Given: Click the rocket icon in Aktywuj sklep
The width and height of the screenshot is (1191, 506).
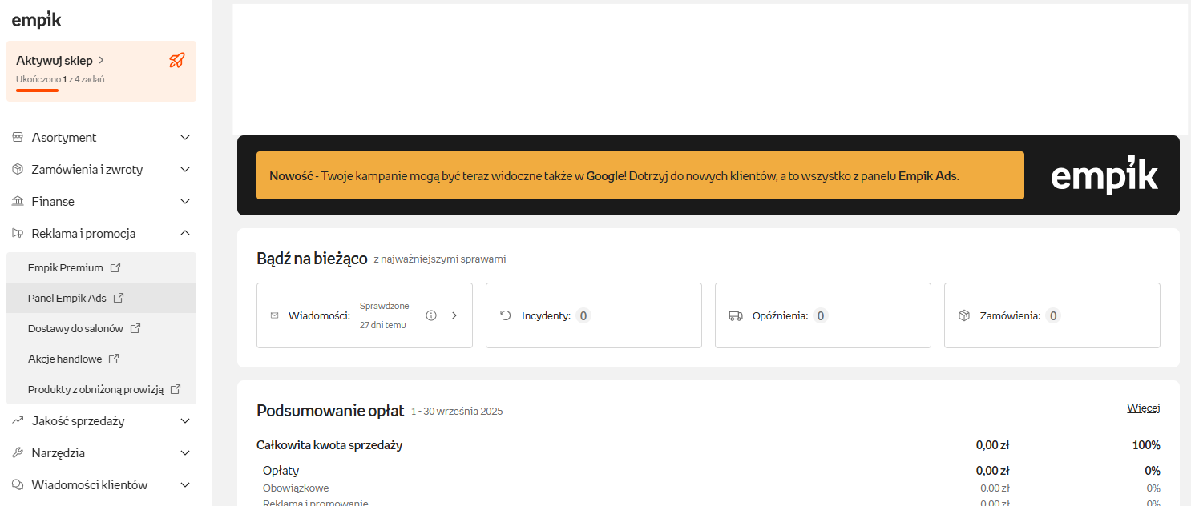Looking at the screenshot, I should pyautogui.click(x=177, y=61).
